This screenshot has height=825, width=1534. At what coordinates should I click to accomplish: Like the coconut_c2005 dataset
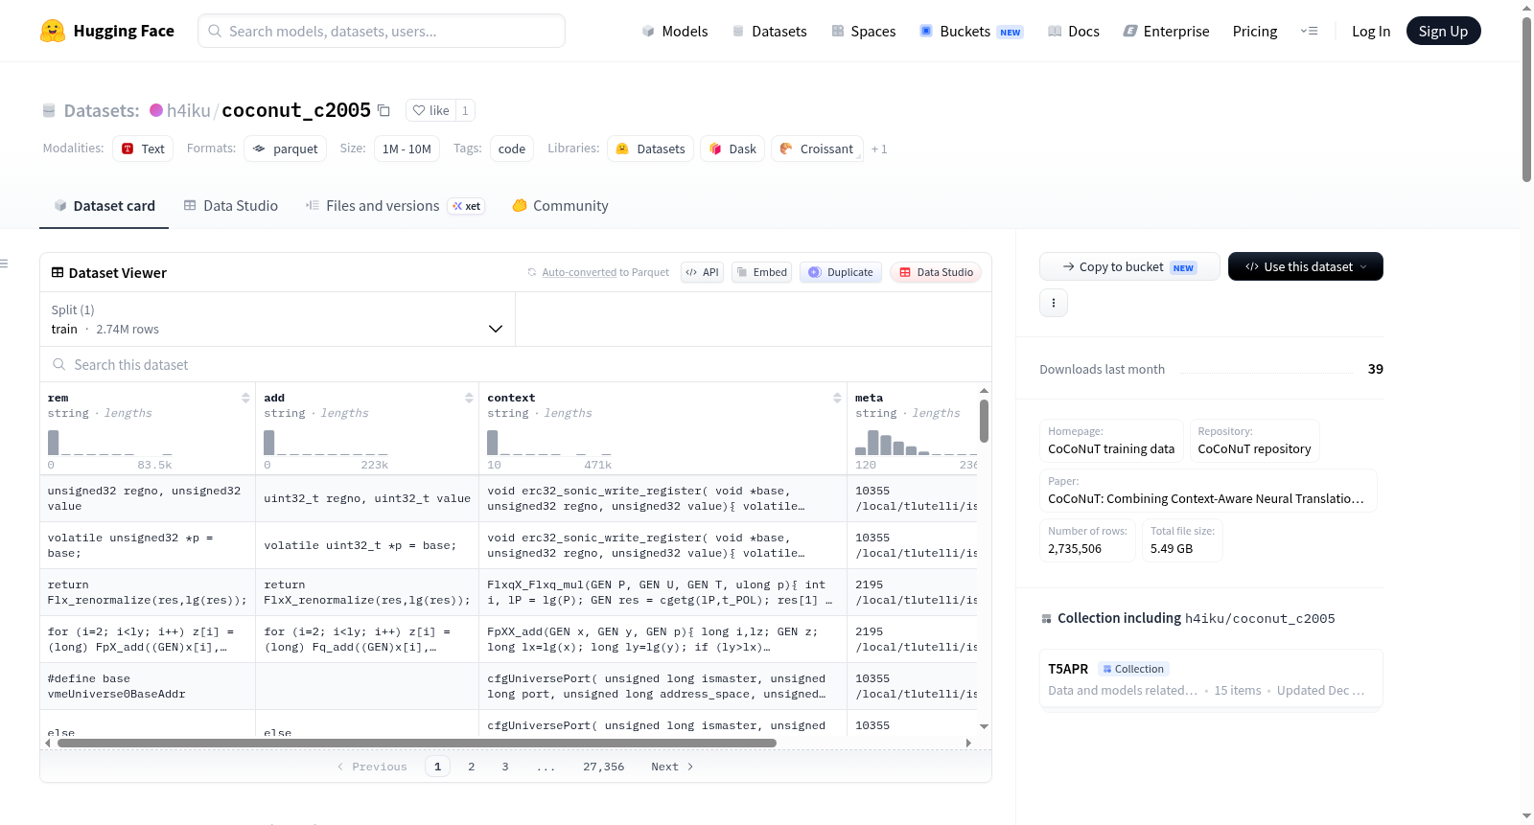[x=430, y=110]
